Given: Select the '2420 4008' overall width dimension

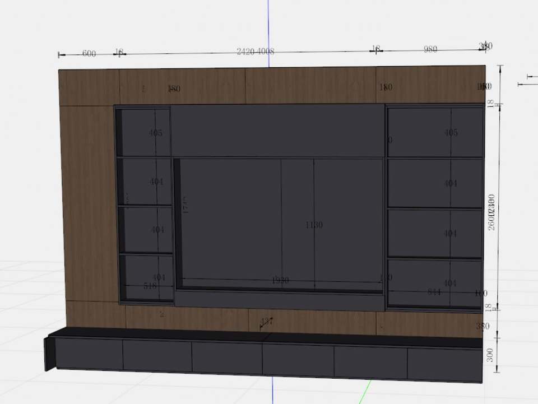Looking at the screenshot, I should coord(256,52).
